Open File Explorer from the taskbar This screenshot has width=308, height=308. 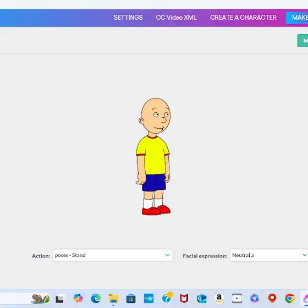tap(113, 298)
